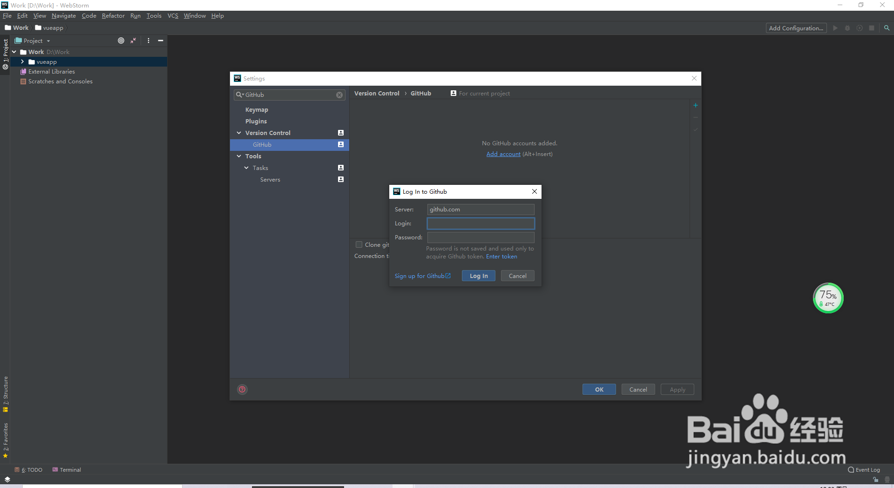Click the Work breadcrumb in the navigation bar
Image resolution: width=894 pixels, height=488 pixels.
pyautogui.click(x=17, y=28)
